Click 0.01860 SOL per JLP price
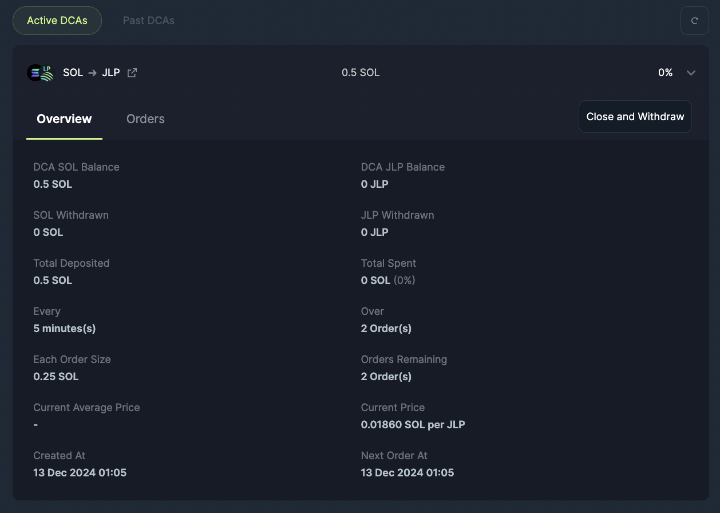The image size is (720, 513). (x=413, y=425)
